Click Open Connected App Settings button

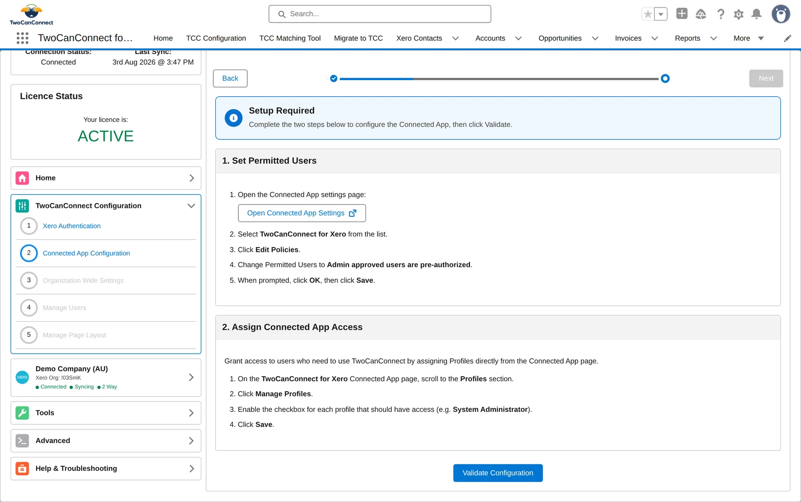point(302,213)
